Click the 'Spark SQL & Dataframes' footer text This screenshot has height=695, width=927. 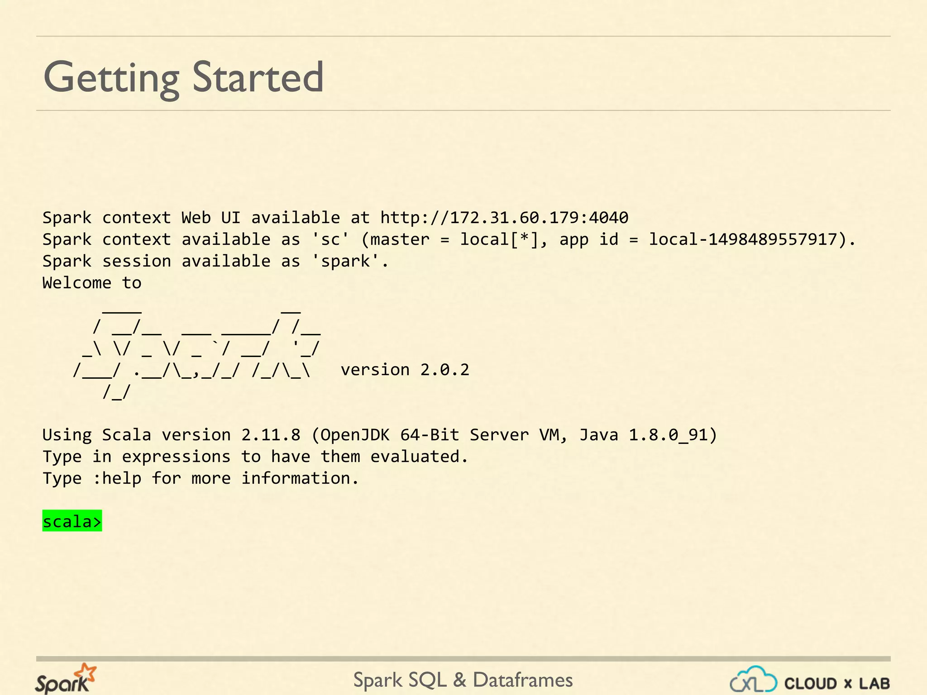(x=463, y=680)
